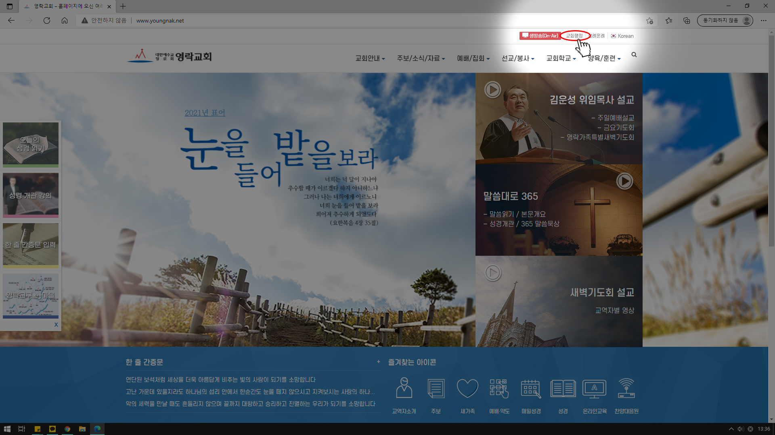Play the 김운성 위임목사 설교 video
775x435 pixels.
click(492, 89)
